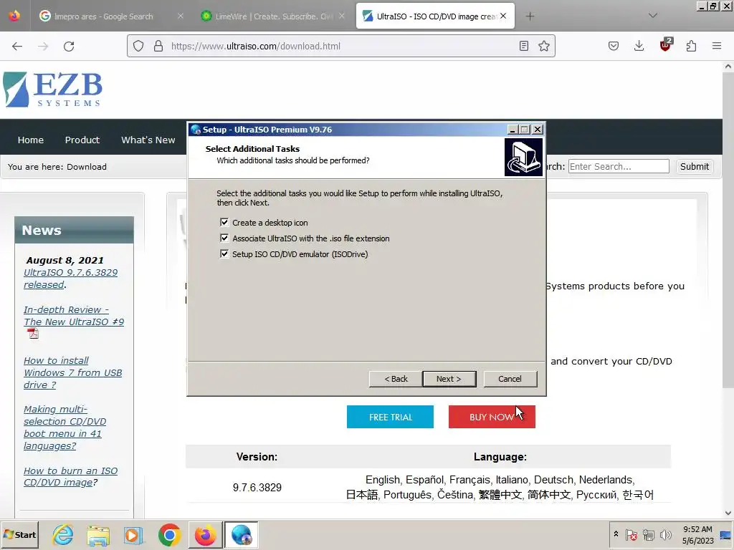Open a new browser tab
This screenshot has height=550, width=734.
coord(530,16)
